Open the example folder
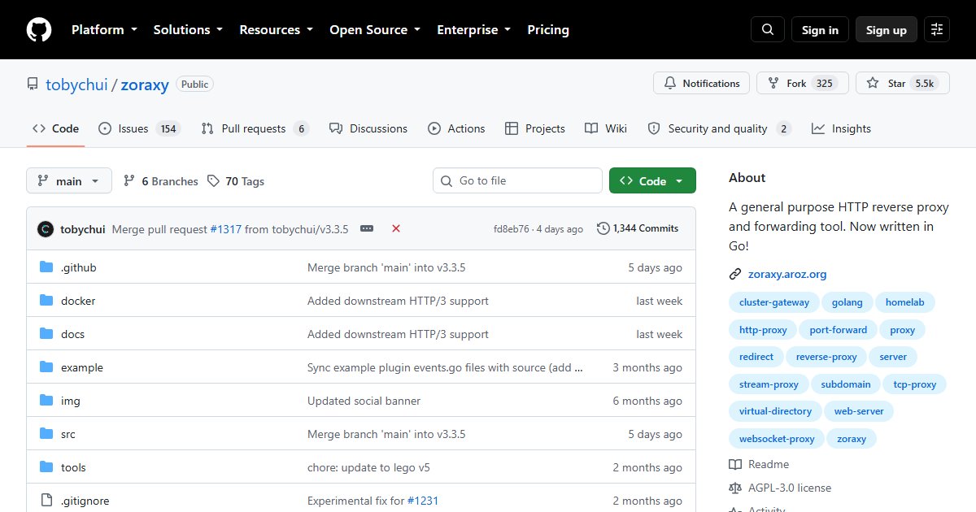Image resolution: width=976 pixels, height=512 pixels. (82, 367)
